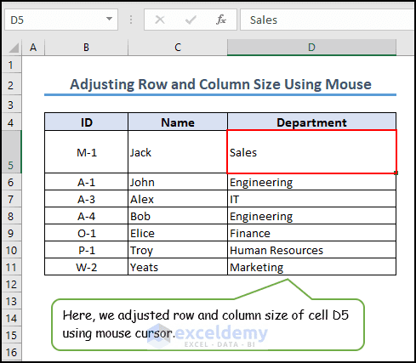Click the title cell Adjusting Row and Column Size
416x363 pixels.
click(220, 84)
